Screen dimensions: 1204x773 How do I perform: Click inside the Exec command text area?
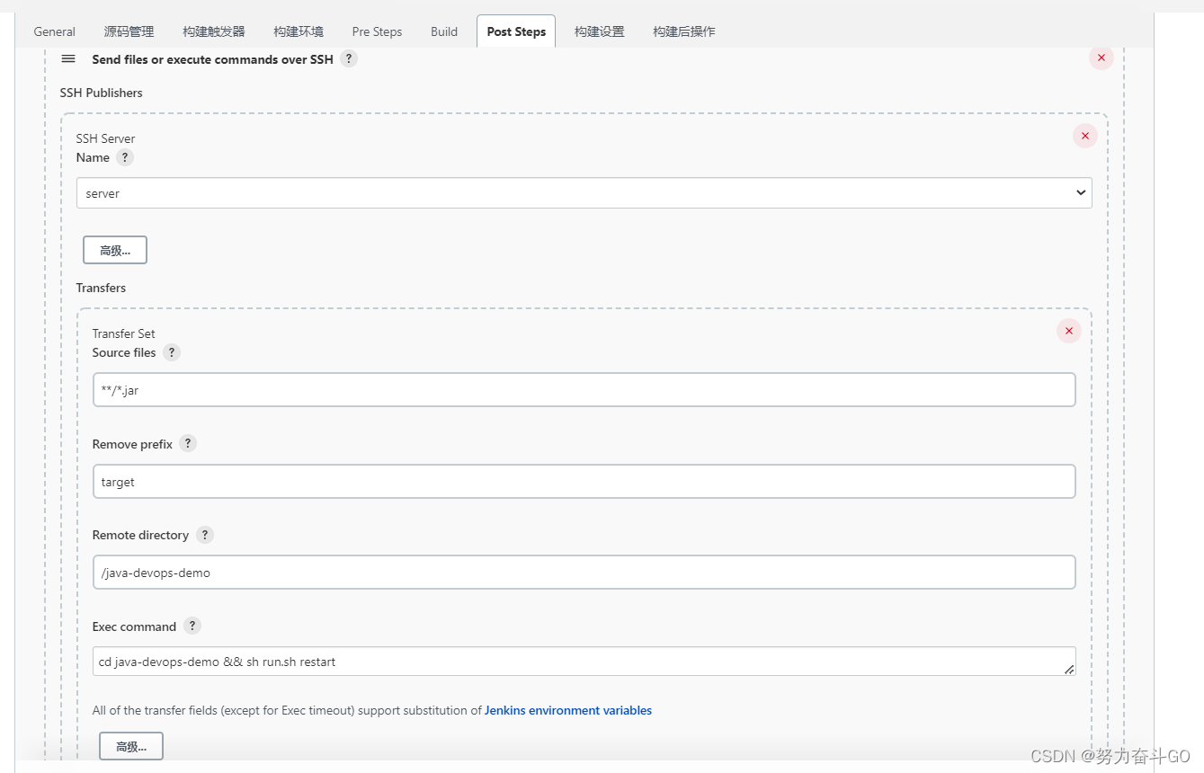tap(584, 661)
